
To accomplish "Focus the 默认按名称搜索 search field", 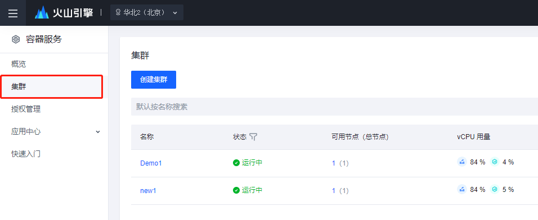I will pos(334,107).
